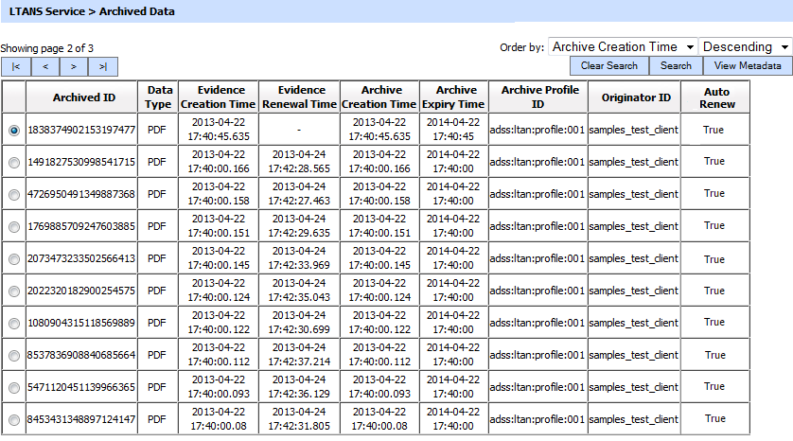Go to first page of results

[16, 66]
